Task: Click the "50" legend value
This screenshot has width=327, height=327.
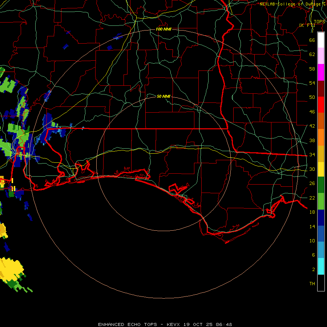Action: coord(312,97)
